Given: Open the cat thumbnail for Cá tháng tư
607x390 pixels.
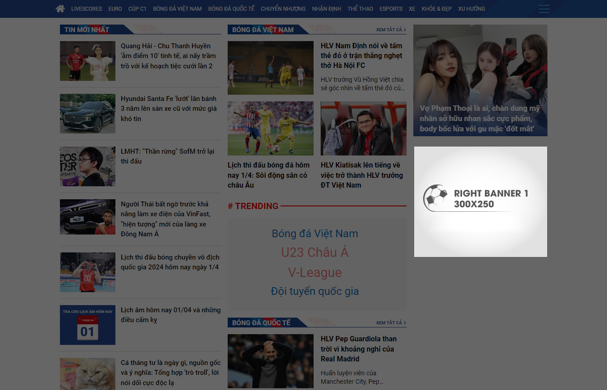Looking at the screenshot, I should click(88, 374).
